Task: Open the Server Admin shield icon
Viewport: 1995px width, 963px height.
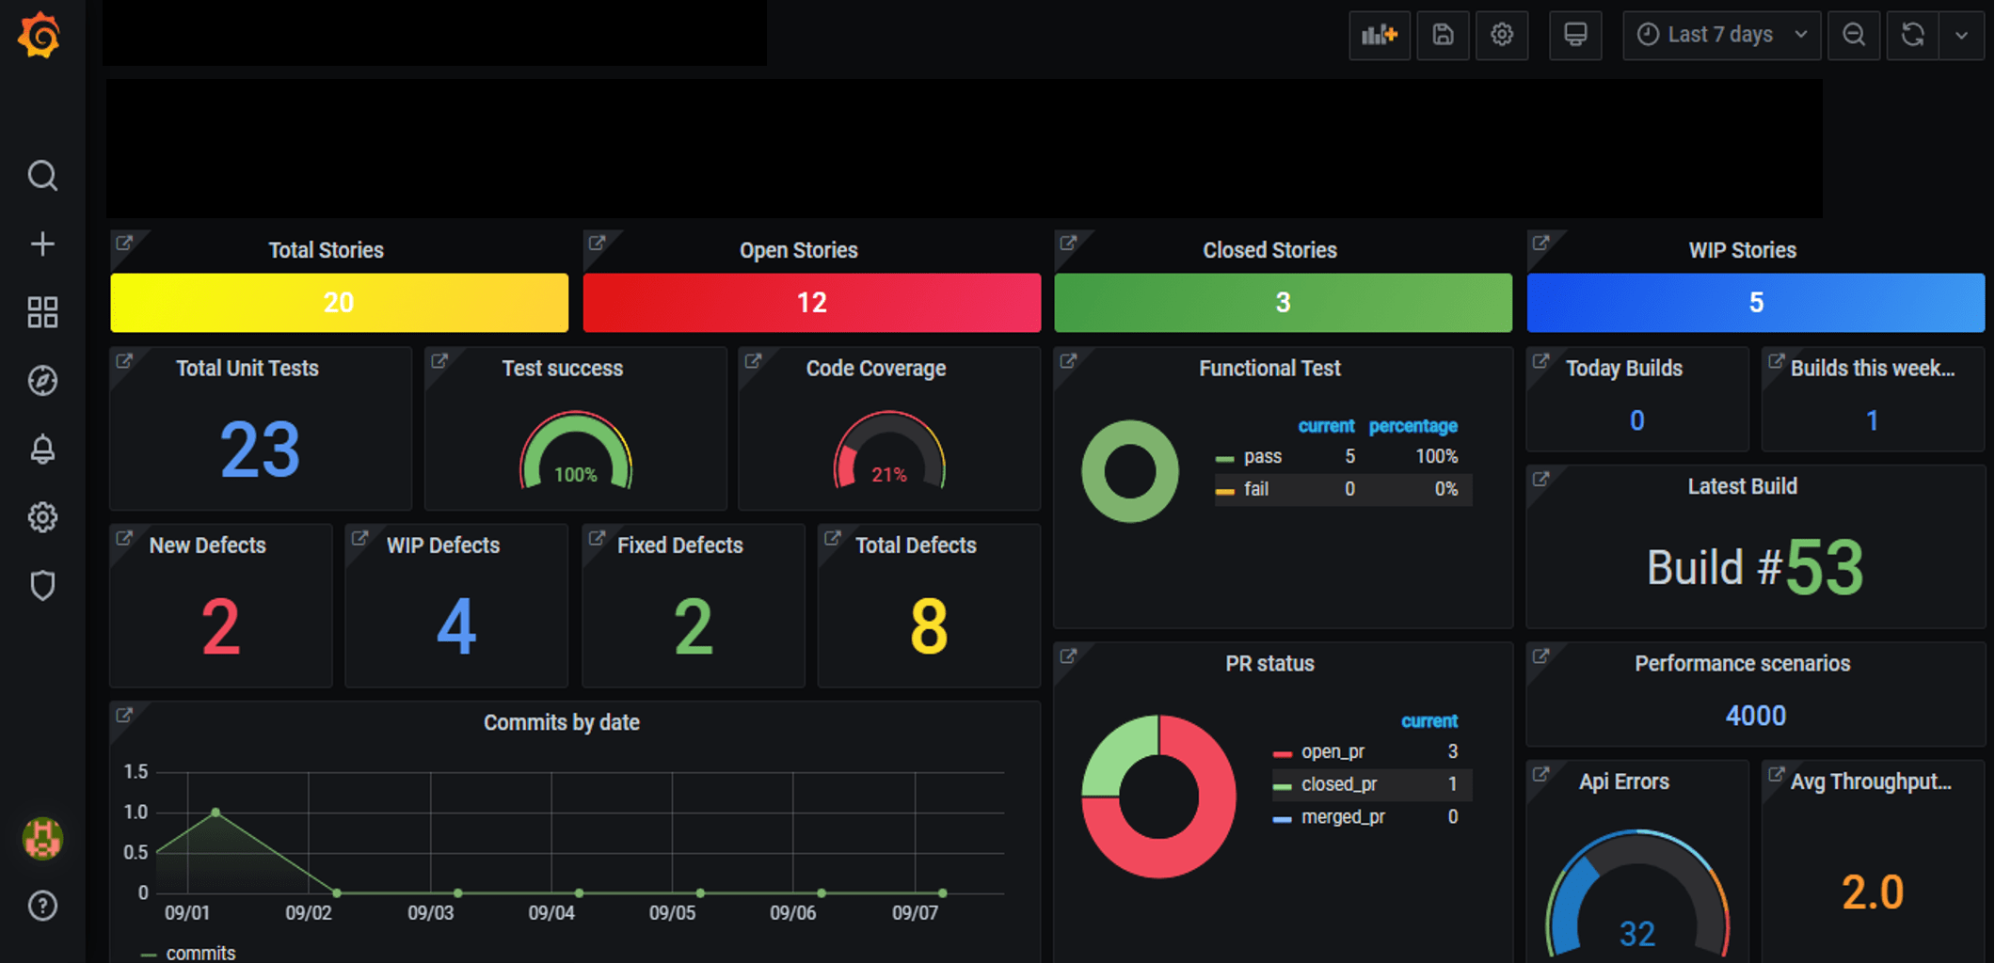Action: [42, 586]
